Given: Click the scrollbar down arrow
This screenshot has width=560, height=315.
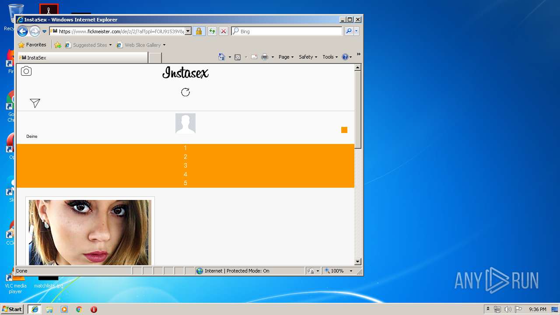Looking at the screenshot, I should point(358,262).
